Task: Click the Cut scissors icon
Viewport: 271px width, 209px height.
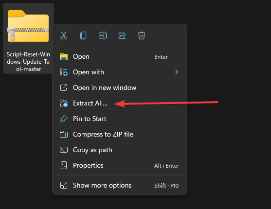Action: pos(64,35)
